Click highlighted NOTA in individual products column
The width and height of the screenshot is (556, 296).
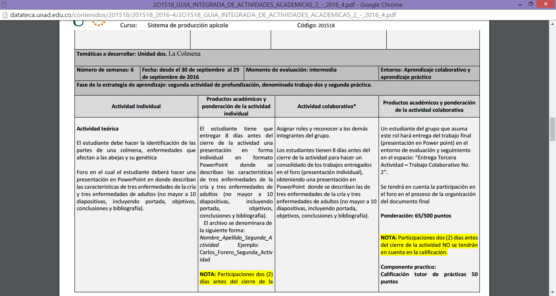tap(236, 277)
